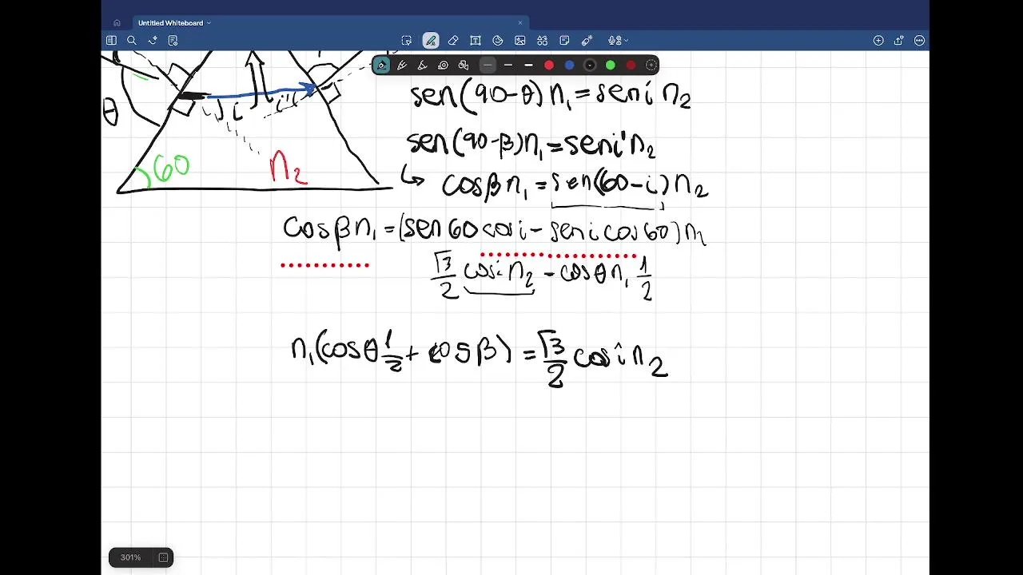This screenshot has width=1023, height=575.
Task: Add a new page with plus icon
Action: coord(878,41)
